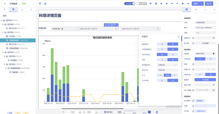The width and height of the screenshot is (219, 114).
Task: Switch to the third left sidebar tab
Action: click(22, 9)
